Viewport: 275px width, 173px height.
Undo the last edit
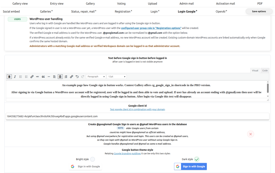[x=77, y=77]
